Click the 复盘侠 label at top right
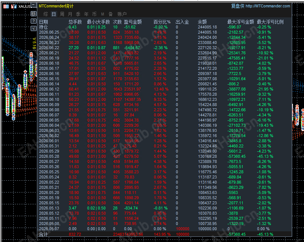Viewport: 304px width, 242px height. point(238,6)
